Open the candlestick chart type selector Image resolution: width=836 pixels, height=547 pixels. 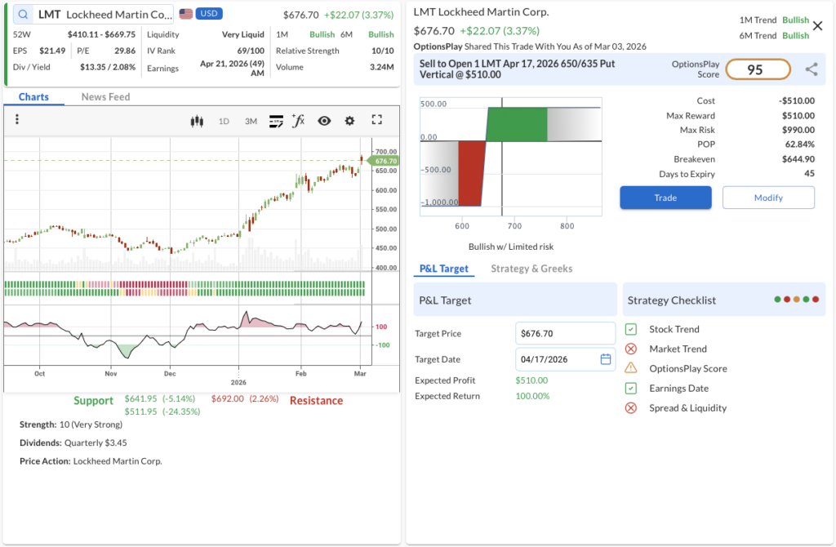(196, 121)
